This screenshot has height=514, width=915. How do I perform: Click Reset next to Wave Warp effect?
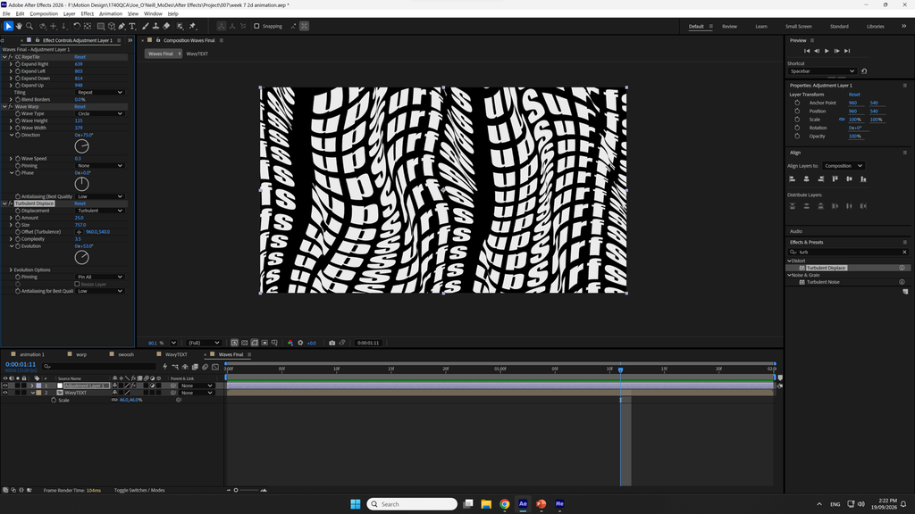(80, 107)
